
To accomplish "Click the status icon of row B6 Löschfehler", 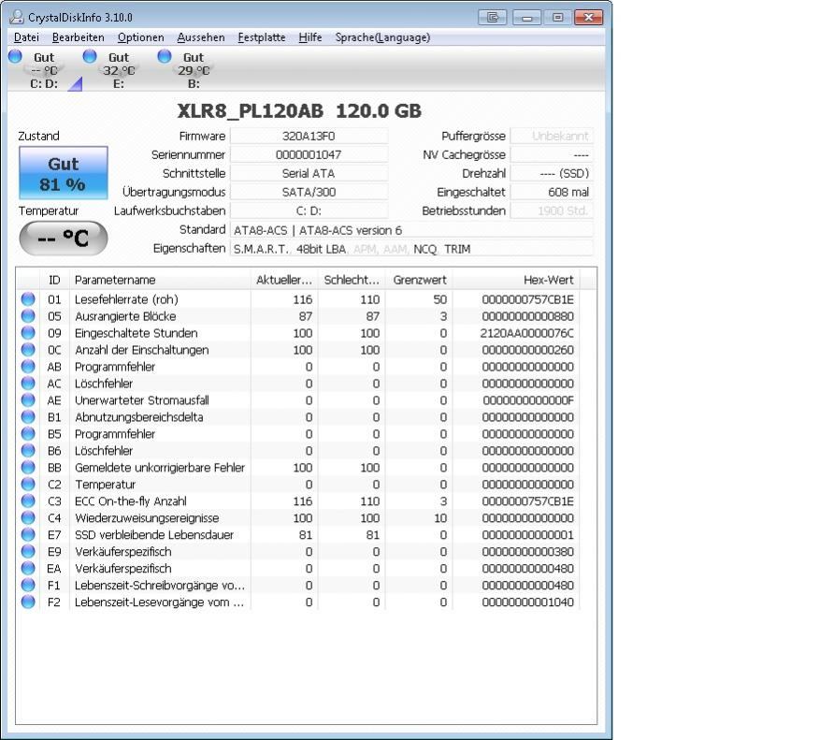I will tap(28, 450).
